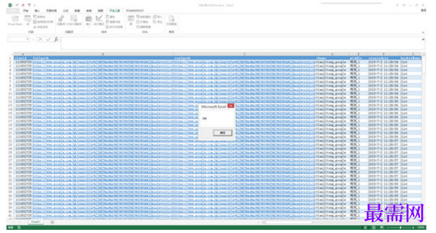Click the Macros icon in ribbon
The width and height of the screenshot is (436, 233).
coord(28,20)
